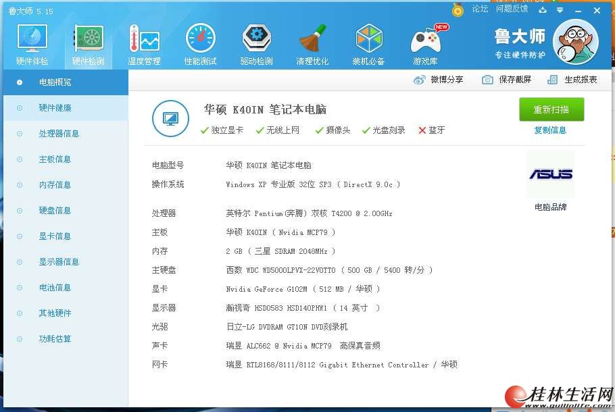
Task: Click the WDC WD5000LPVX hard disk value
Action: [329, 270]
